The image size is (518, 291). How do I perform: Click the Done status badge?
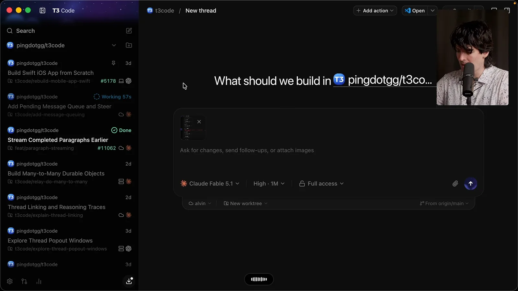pos(121,130)
